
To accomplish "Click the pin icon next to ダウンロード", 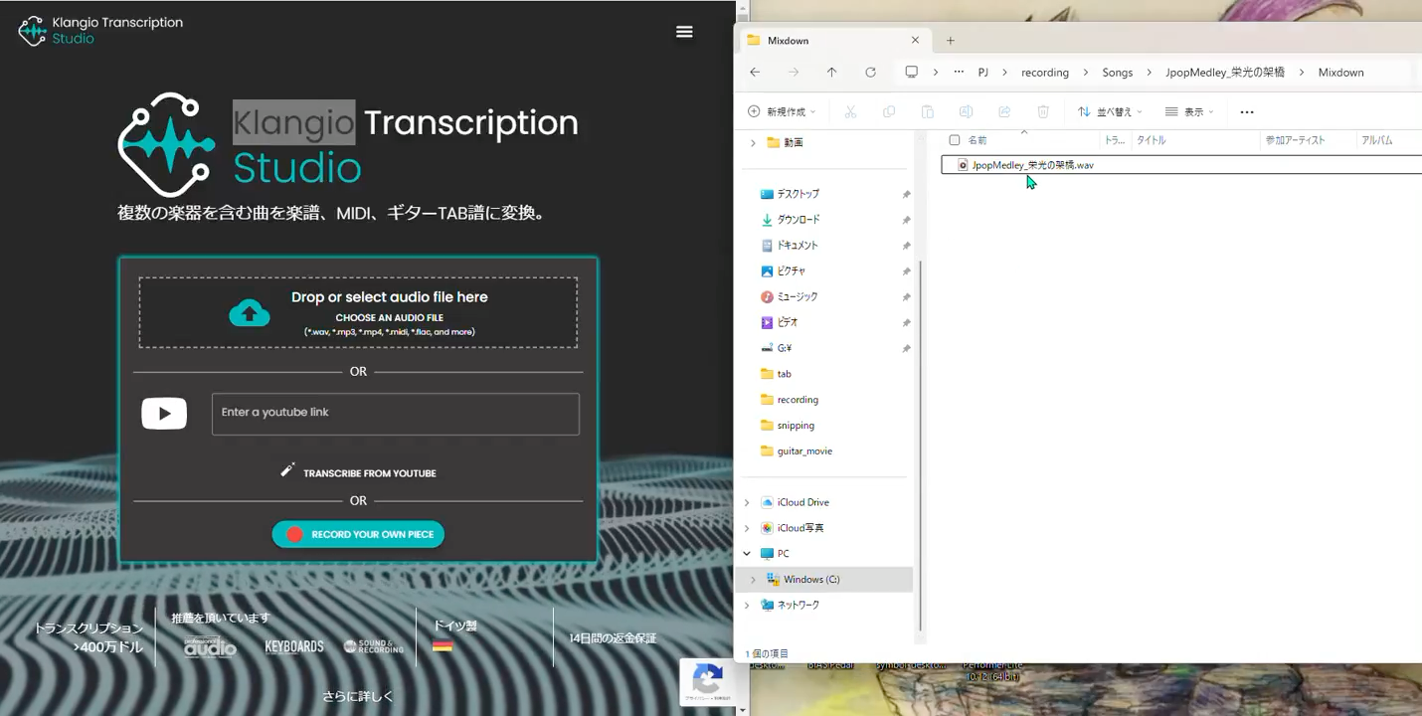I will point(906,220).
